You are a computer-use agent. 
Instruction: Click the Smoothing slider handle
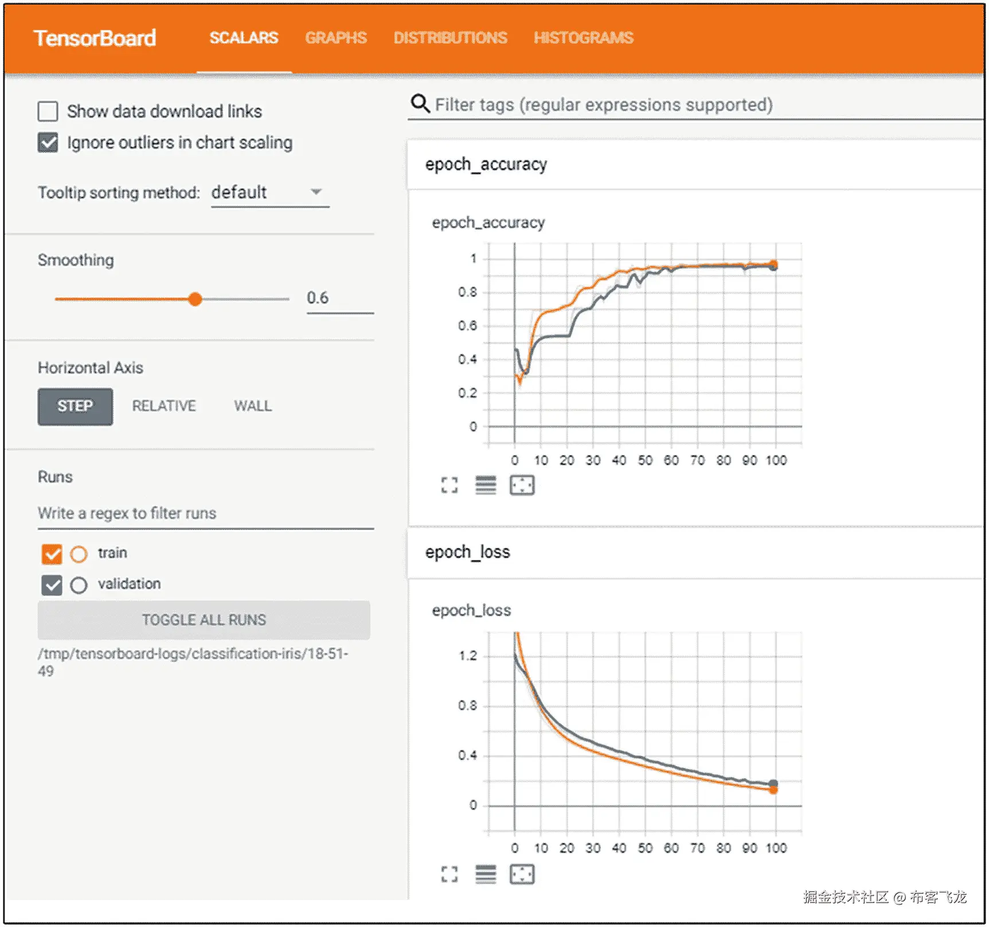coord(195,299)
